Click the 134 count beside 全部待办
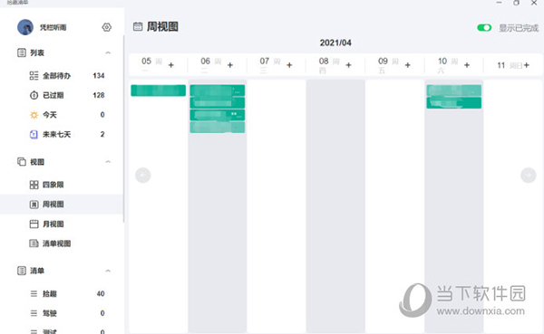This screenshot has width=544, height=334. click(x=99, y=75)
